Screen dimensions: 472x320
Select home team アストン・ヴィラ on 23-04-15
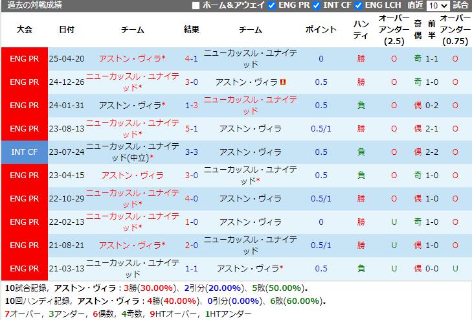[133, 175]
